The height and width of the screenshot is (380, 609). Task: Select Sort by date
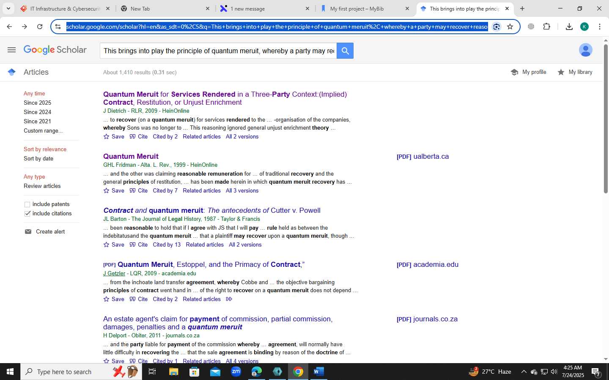click(38, 158)
